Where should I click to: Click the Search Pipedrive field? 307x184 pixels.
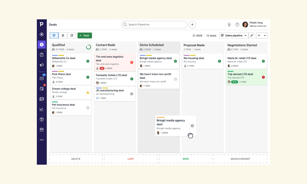(154, 25)
